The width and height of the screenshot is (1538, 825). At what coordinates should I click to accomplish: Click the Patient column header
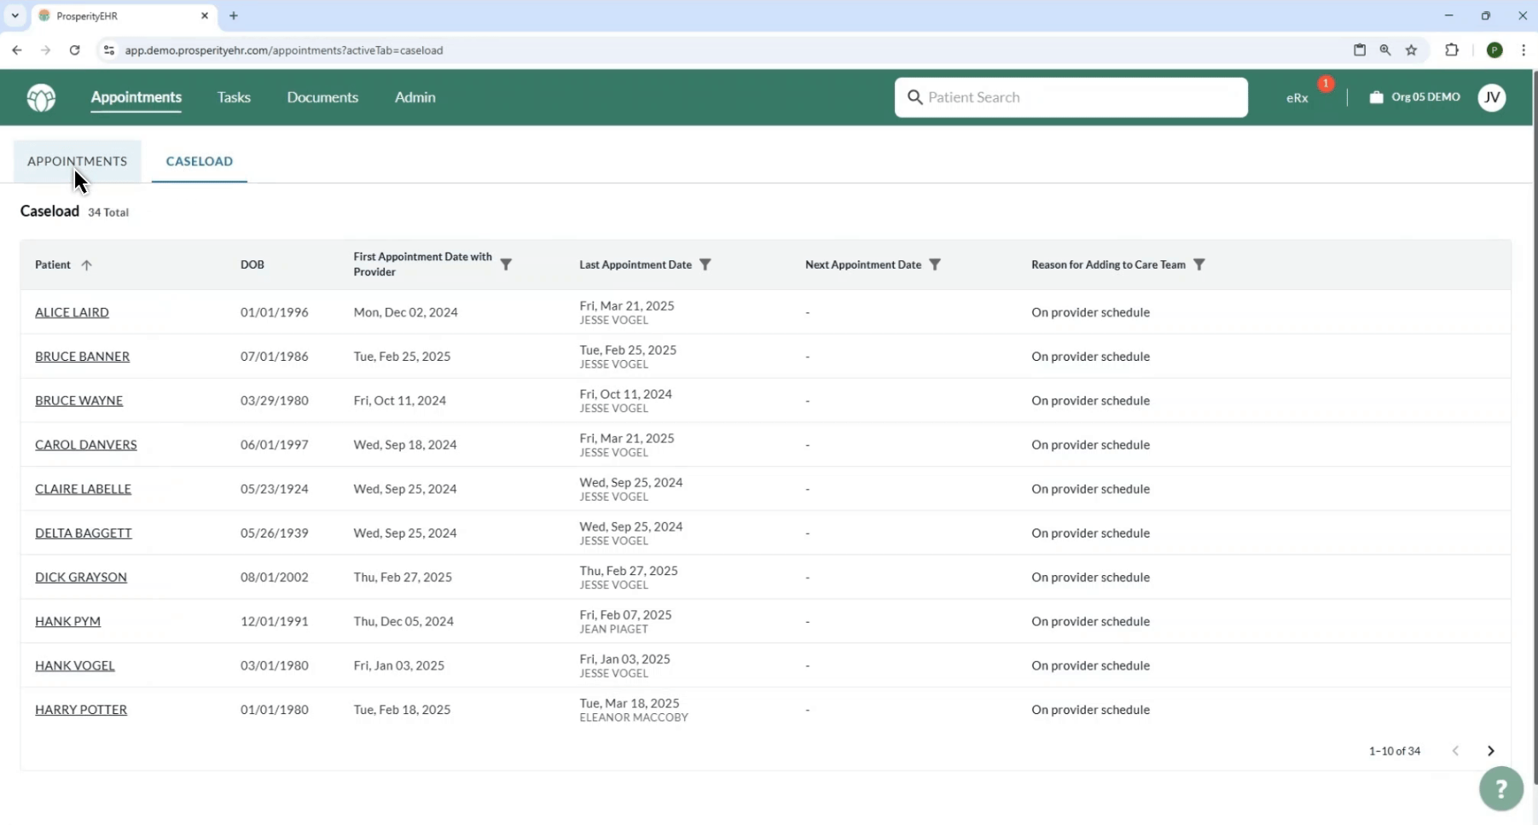pyautogui.click(x=52, y=264)
